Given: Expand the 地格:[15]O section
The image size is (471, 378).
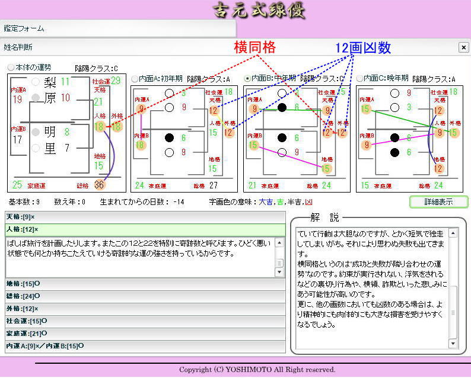Looking at the screenshot, I should coord(145,284).
